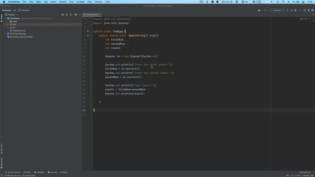Open the Actions menu
This screenshot has width=315, height=177.
coord(63,2)
